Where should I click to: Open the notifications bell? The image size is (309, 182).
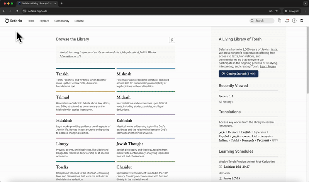(x=287, y=21)
